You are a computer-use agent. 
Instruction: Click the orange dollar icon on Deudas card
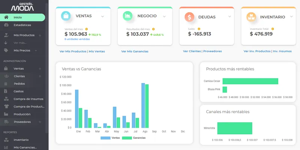(x=189, y=17)
